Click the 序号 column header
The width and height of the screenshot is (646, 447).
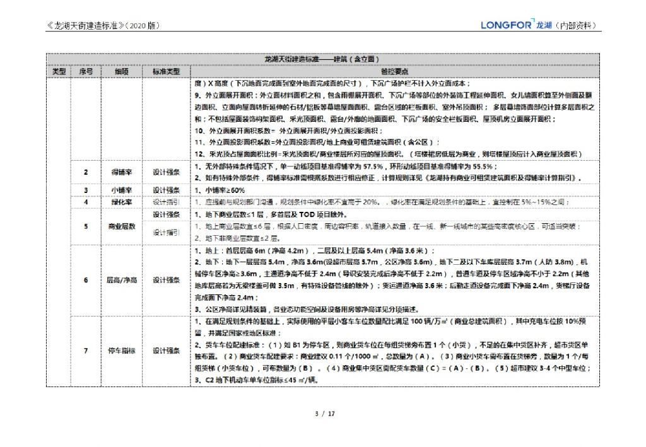tap(86, 72)
